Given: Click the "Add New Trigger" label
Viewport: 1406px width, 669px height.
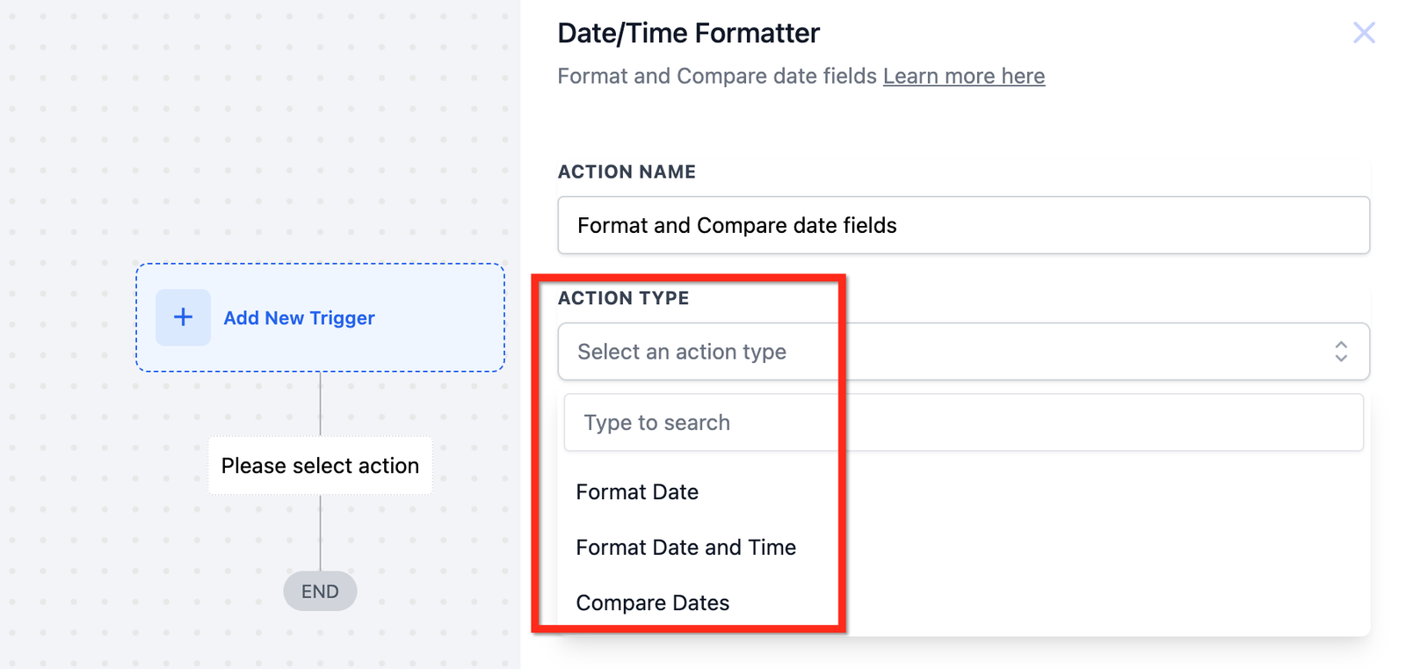Looking at the screenshot, I should coord(299,318).
